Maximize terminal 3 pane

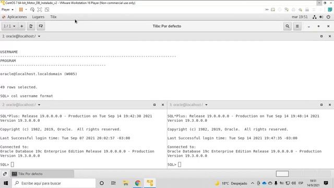321,104
